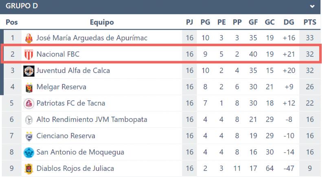The width and height of the screenshot is (322, 177).
Task: Click the Nacional FBC red-striped crest
Action: [29, 55]
